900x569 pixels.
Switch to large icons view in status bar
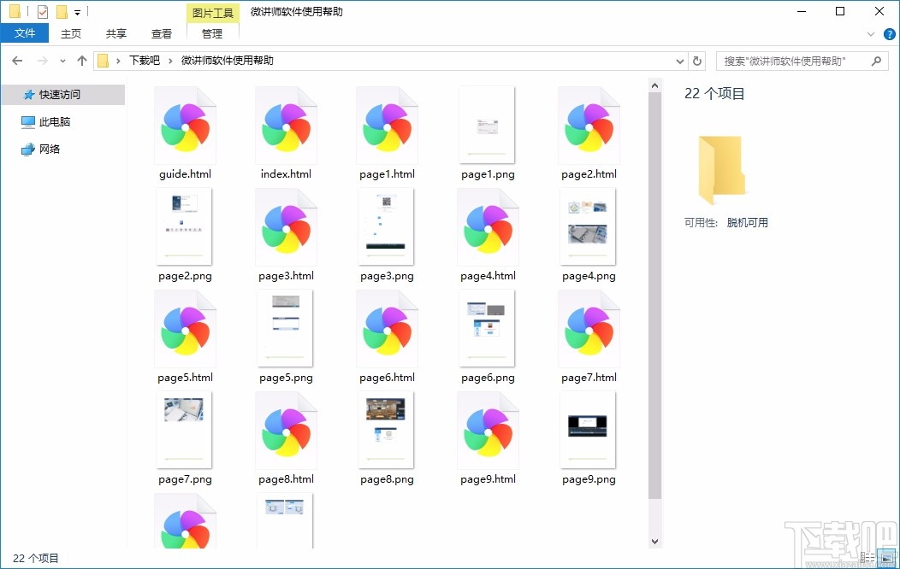[886, 557]
